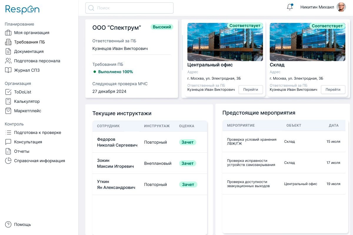
Task: Click the book icon beside Журнал СПЗ
Action: pyautogui.click(x=8, y=70)
